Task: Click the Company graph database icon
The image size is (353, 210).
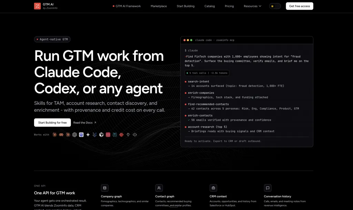Action: [105, 188]
